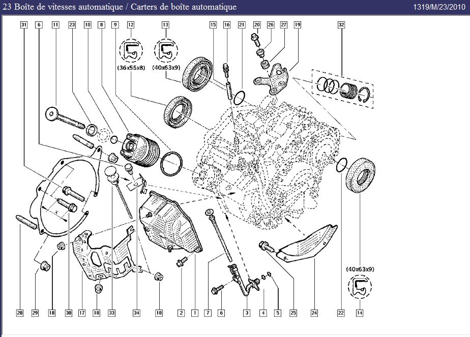This screenshot has height=337, width=470.
Task: Click part number box 29
Action: (x=35, y=313)
